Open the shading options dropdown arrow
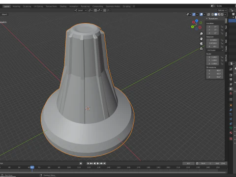The width and height of the screenshot is (236, 177). coord(225,14)
